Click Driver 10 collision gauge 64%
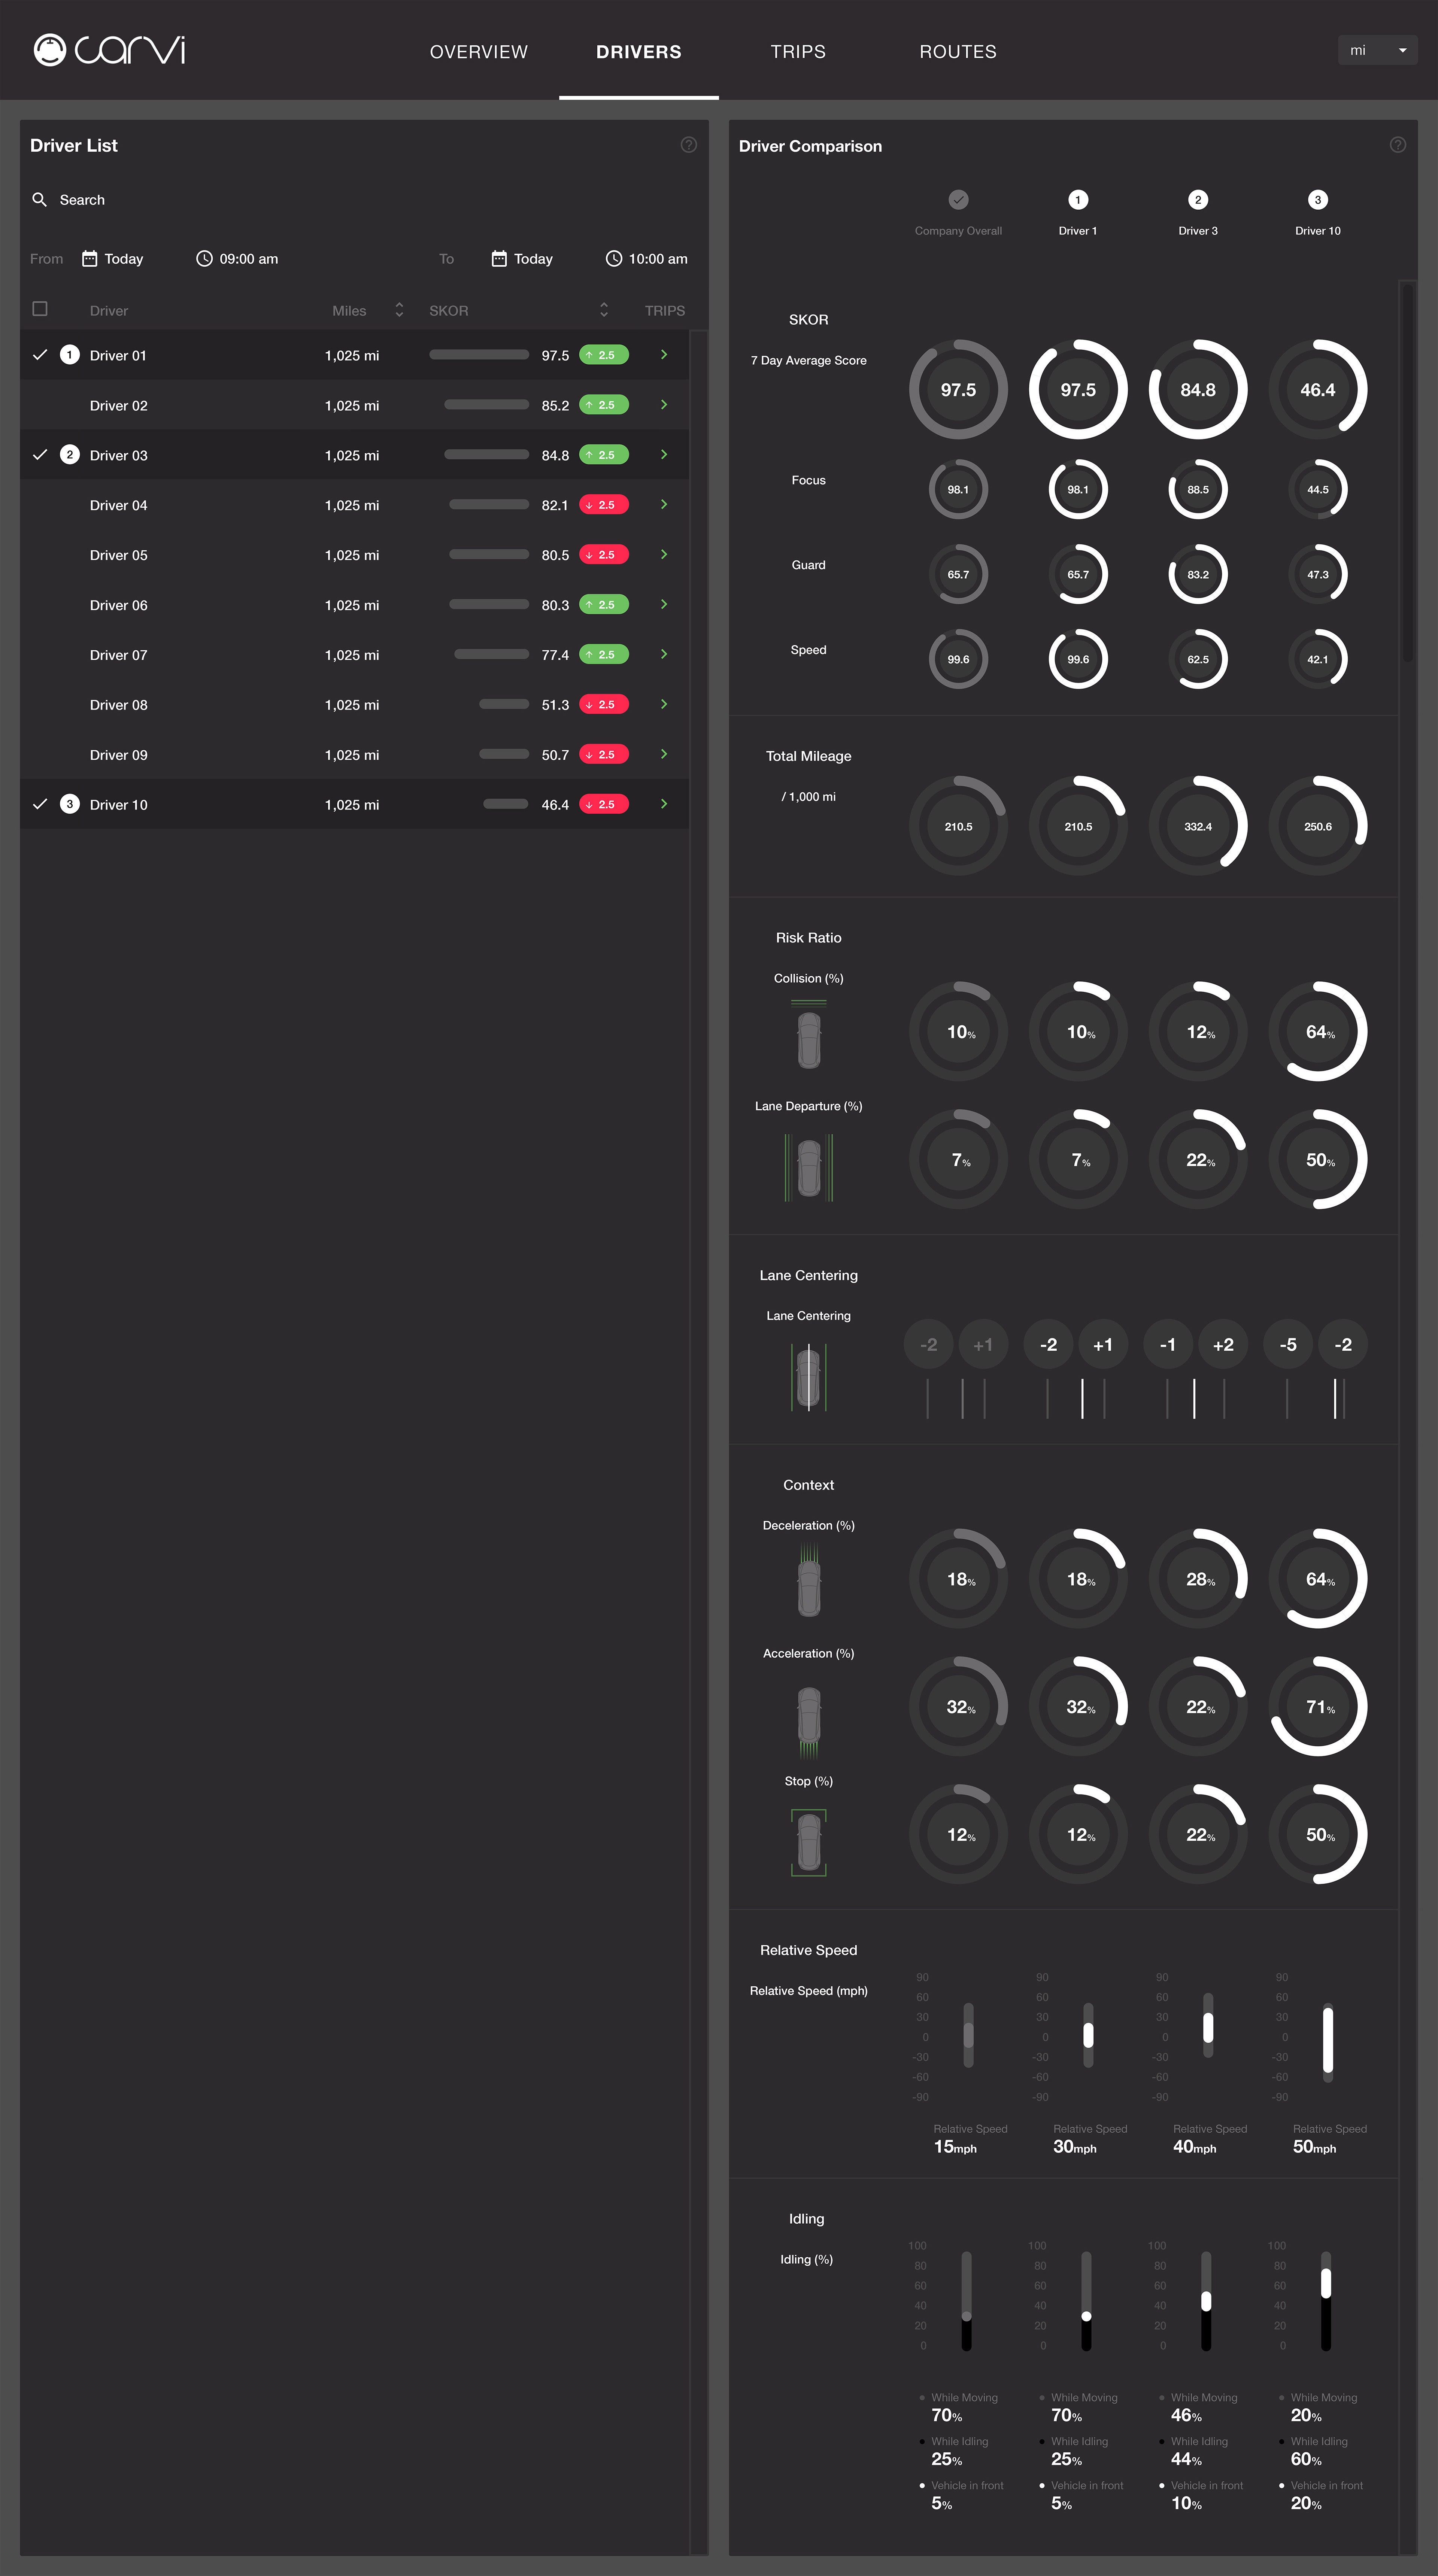The height and width of the screenshot is (2576, 1438). coord(1318,1031)
